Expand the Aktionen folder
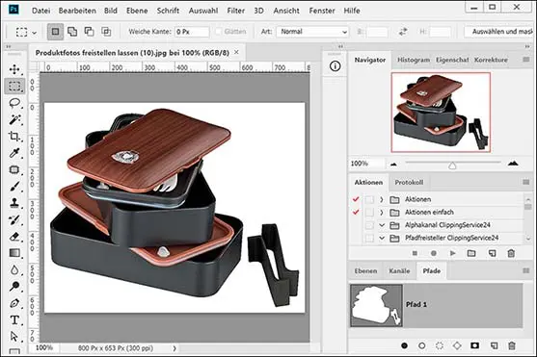This screenshot has height=357, width=537. point(382,199)
